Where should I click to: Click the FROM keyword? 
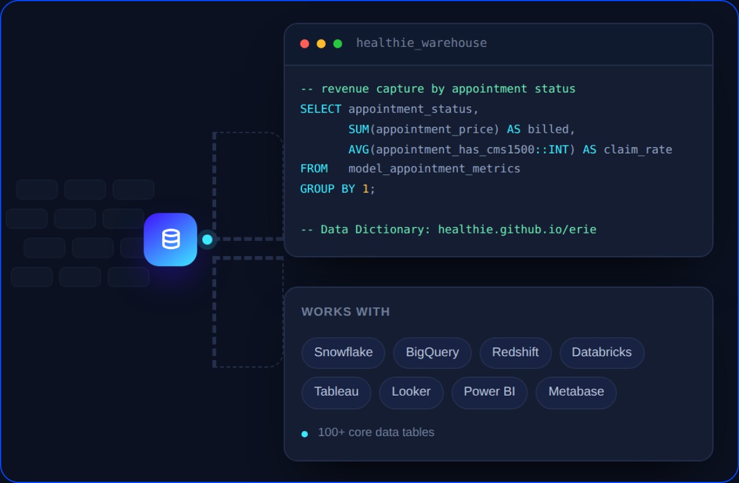pyautogui.click(x=314, y=169)
